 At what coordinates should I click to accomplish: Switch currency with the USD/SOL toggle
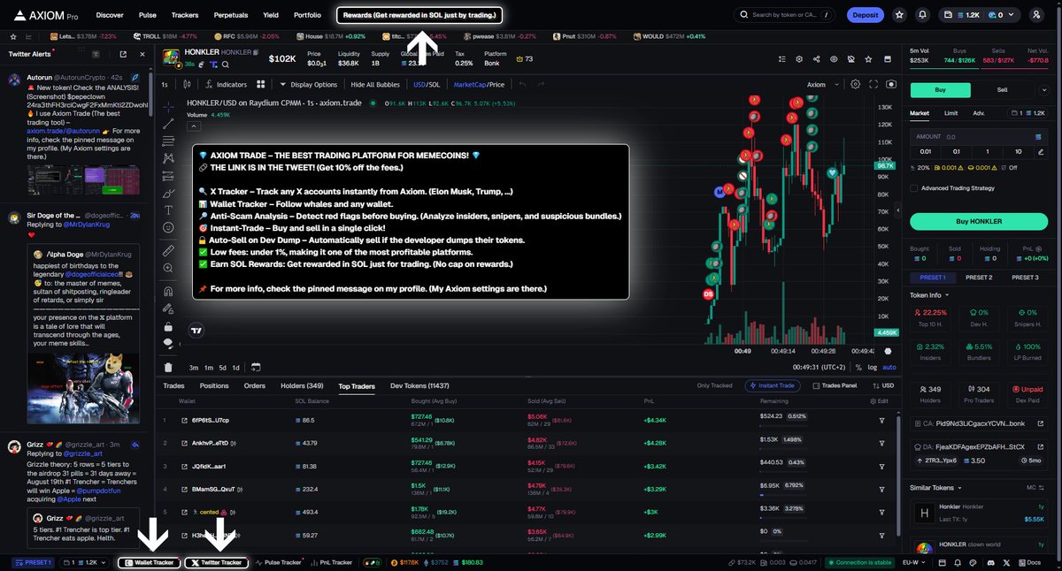(x=427, y=84)
